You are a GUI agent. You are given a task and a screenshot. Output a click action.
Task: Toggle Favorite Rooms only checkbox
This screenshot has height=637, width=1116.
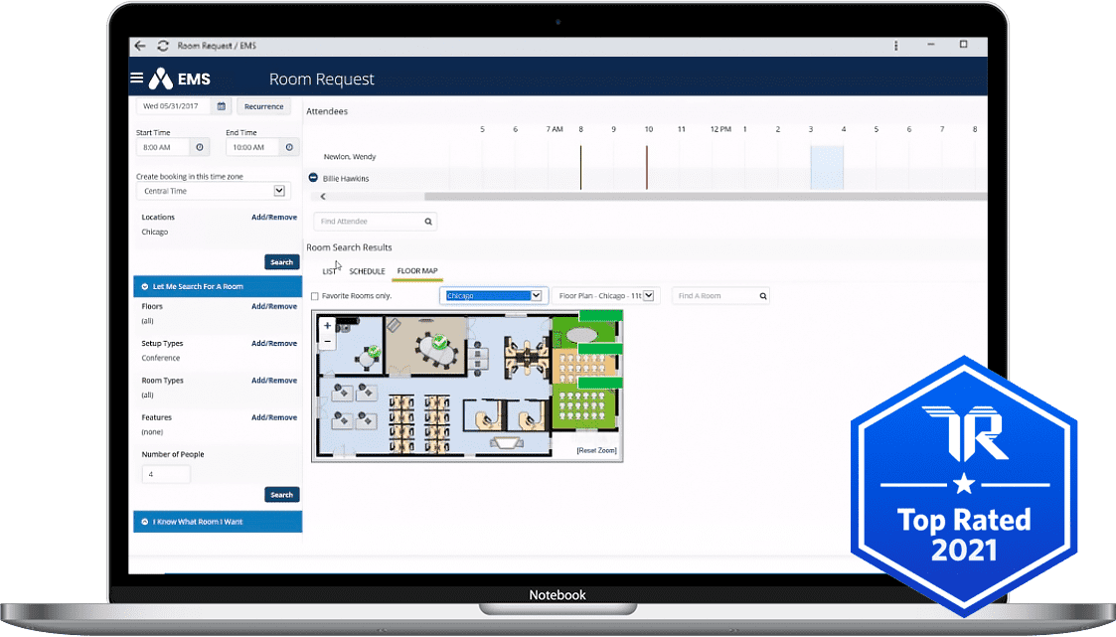coord(315,296)
